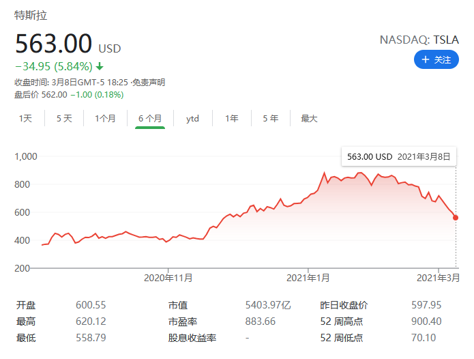Click the 收盘时间 closing time text
474x359 pixels.
coord(71,83)
